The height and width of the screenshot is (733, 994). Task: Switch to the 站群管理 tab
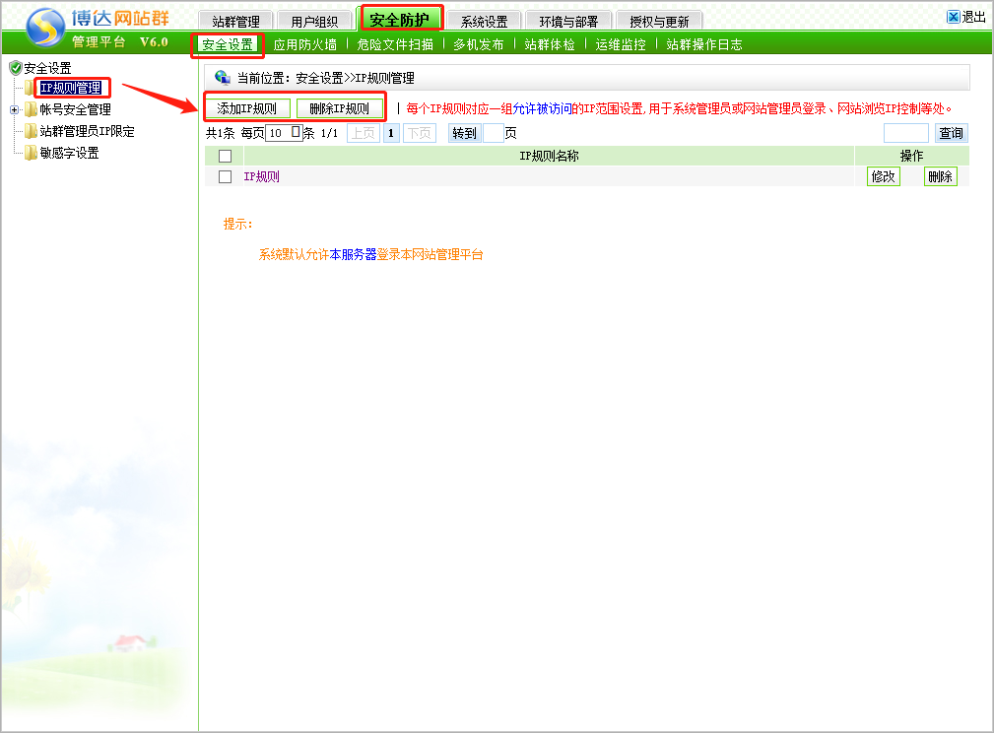[235, 22]
